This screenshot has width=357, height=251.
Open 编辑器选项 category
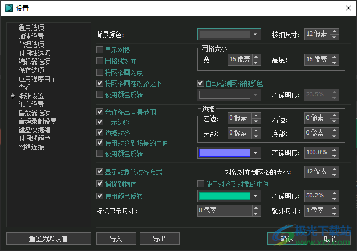pos(35,62)
